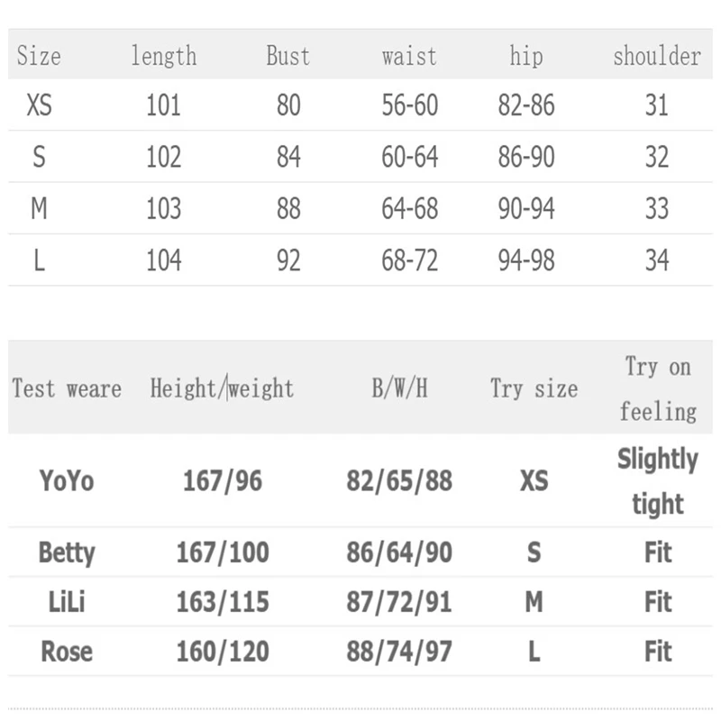The image size is (721, 721).
Task: Select the waist value 60-64
Action: pyautogui.click(x=409, y=158)
